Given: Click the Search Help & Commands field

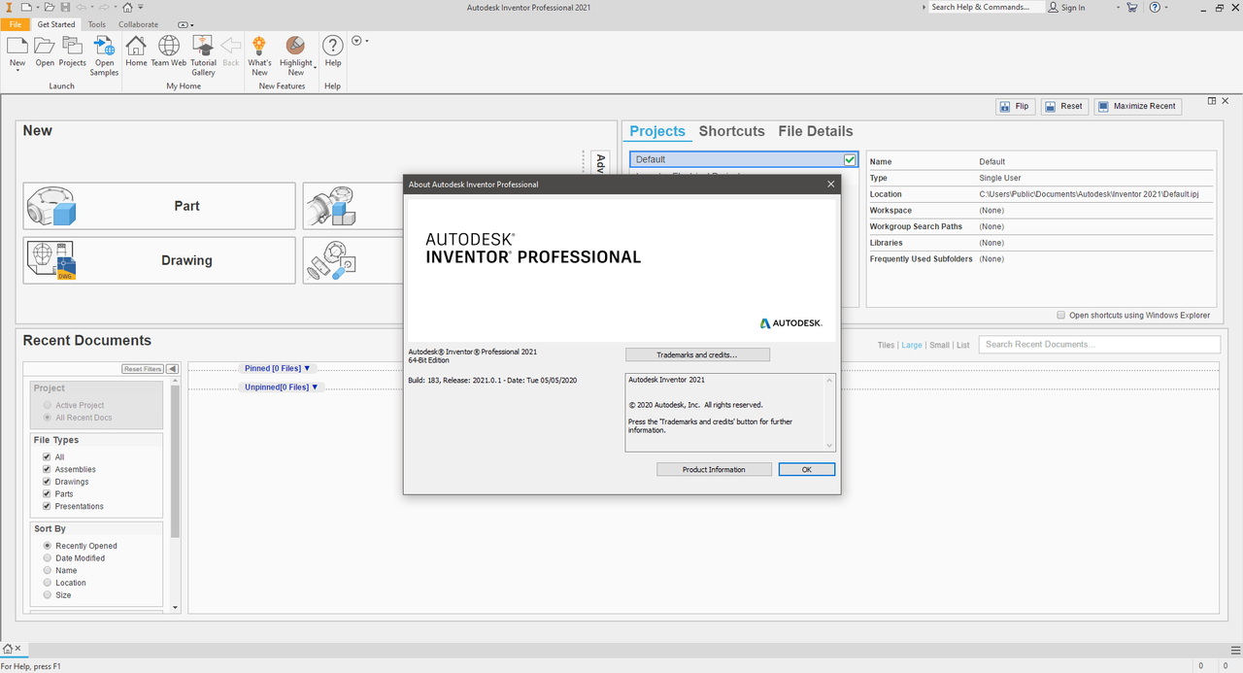Looking at the screenshot, I should pos(986,7).
